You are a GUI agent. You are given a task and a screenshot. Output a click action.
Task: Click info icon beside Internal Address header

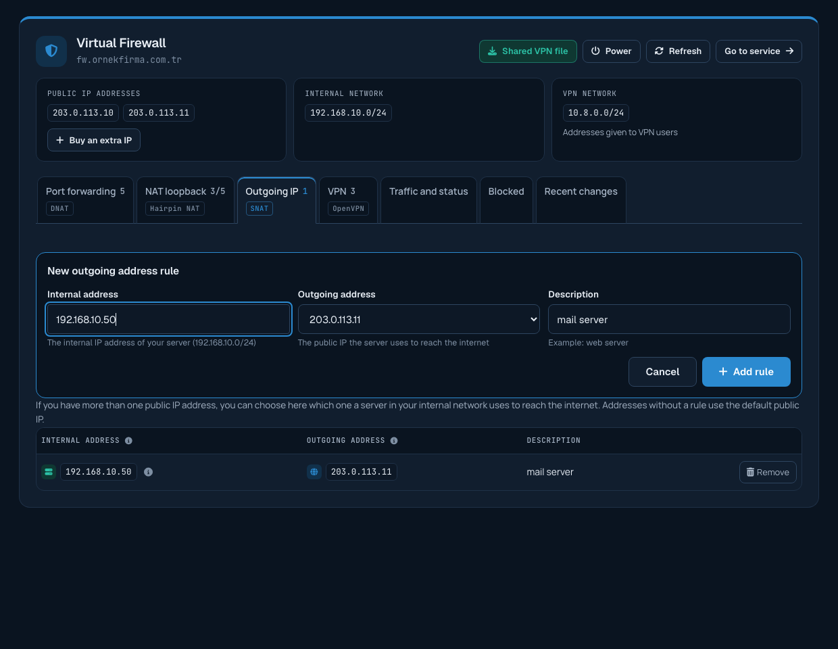coord(128,441)
